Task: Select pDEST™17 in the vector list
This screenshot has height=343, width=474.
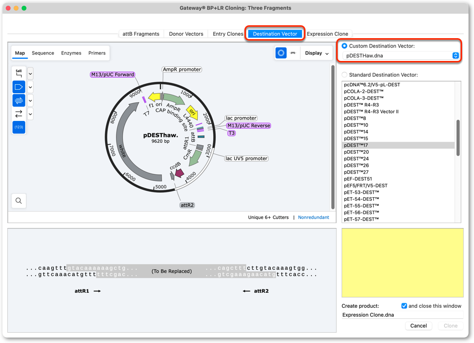Action: [398, 145]
